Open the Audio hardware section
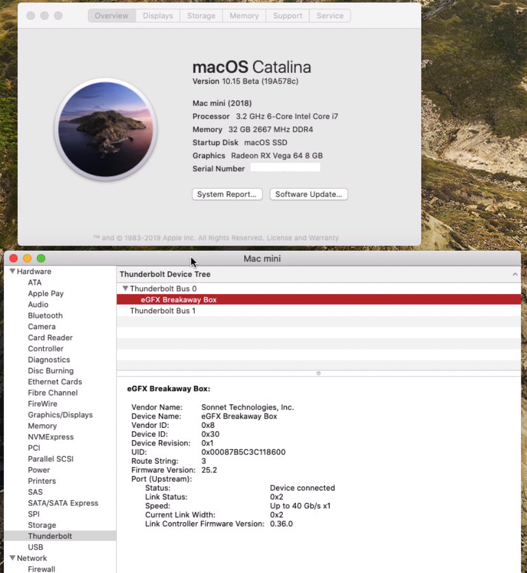Screen dimensions: 527x573 tap(38, 304)
